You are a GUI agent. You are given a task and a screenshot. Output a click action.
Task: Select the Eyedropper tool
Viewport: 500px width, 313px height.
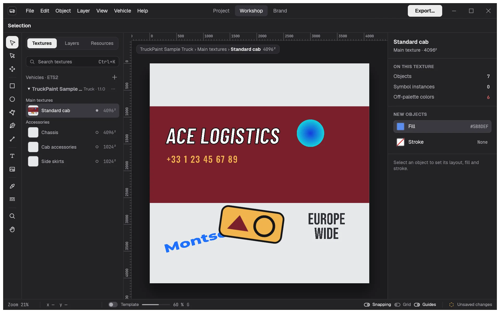click(12, 186)
